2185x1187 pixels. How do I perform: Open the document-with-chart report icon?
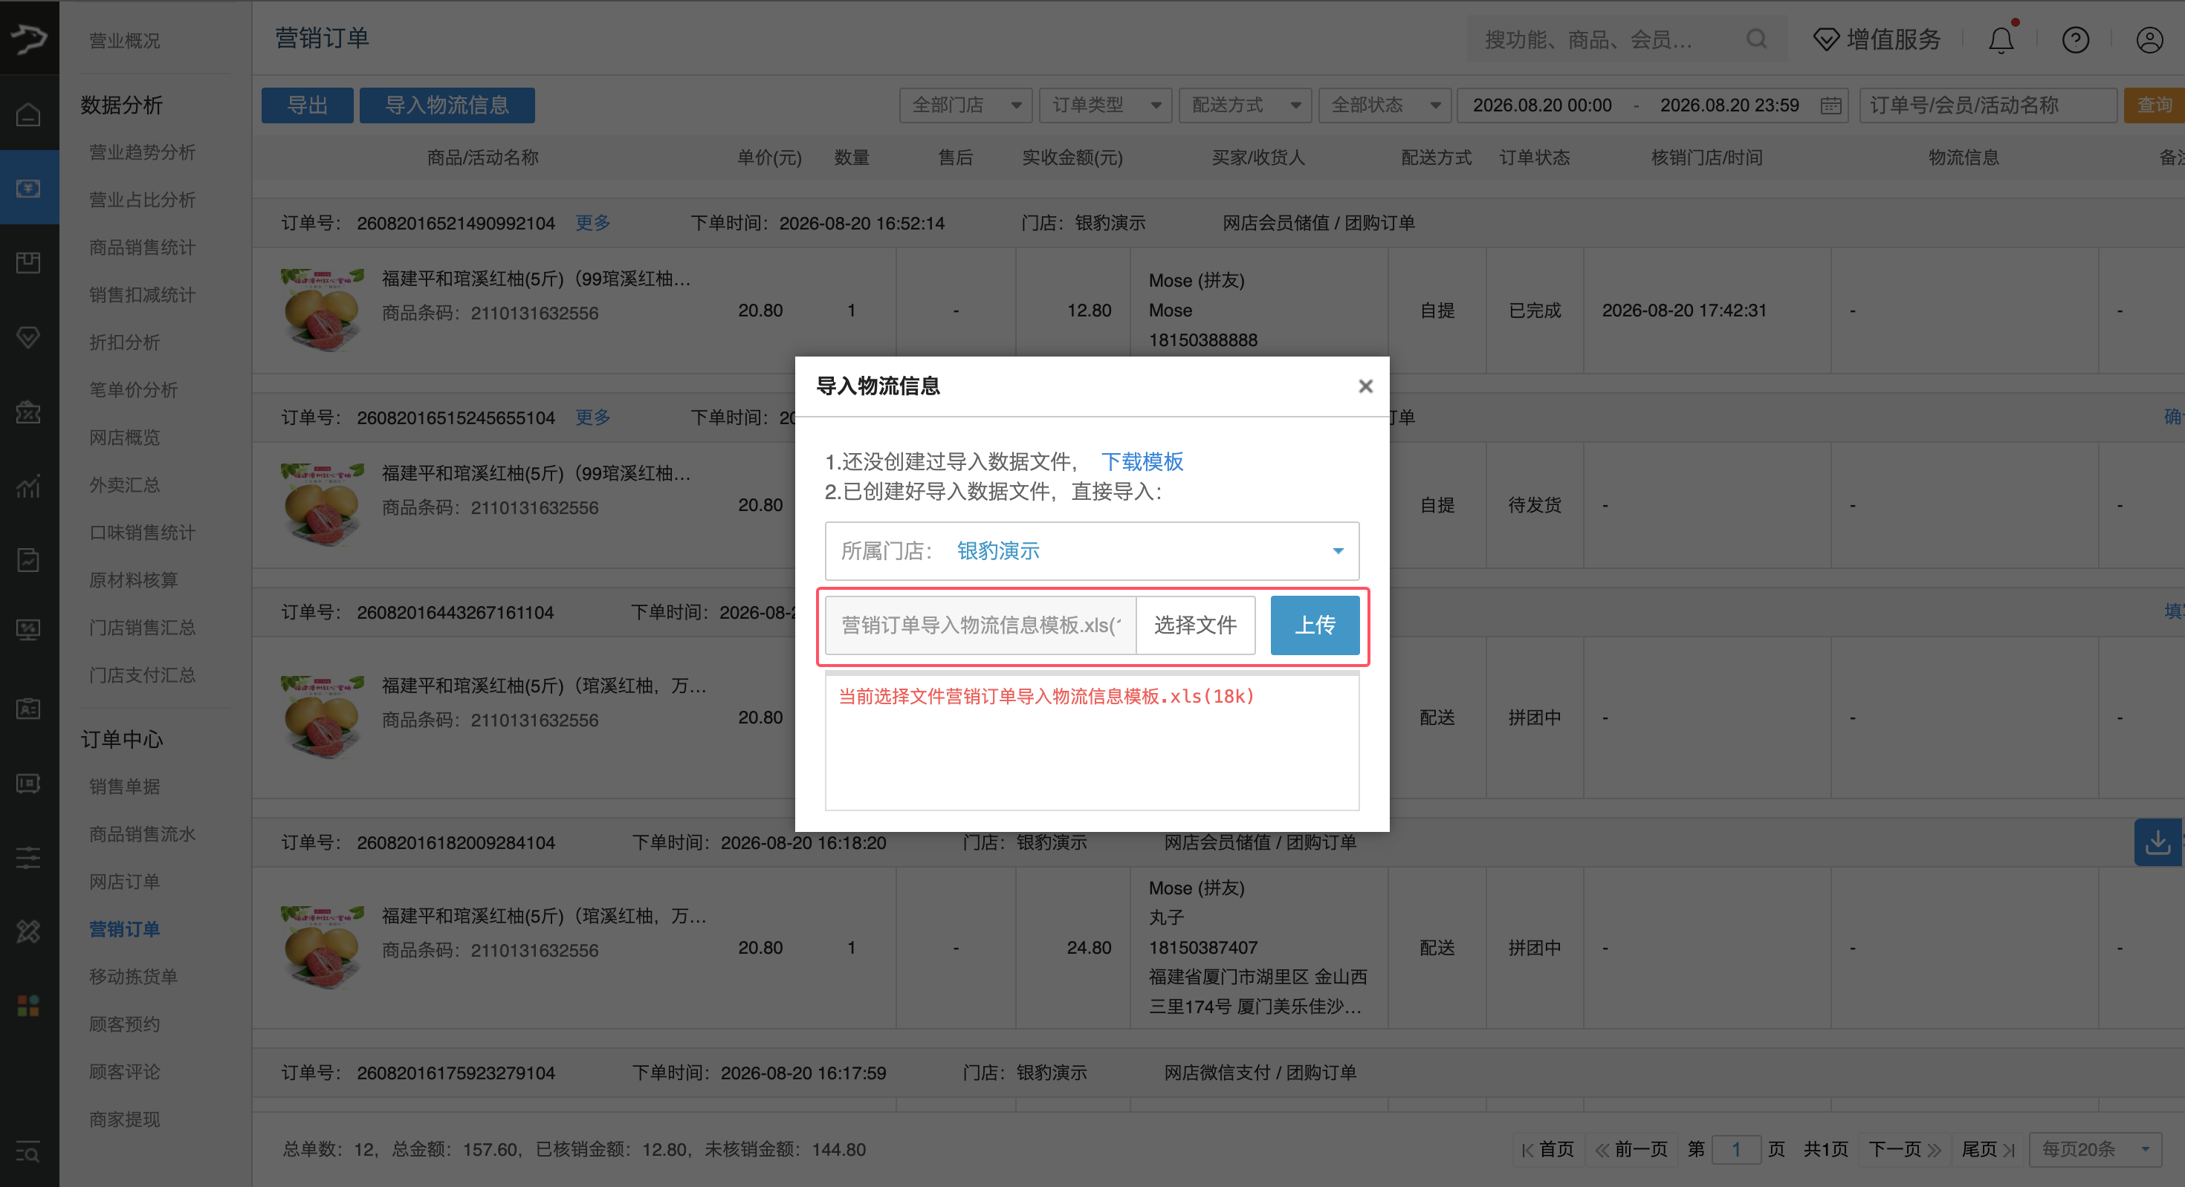tap(28, 559)
